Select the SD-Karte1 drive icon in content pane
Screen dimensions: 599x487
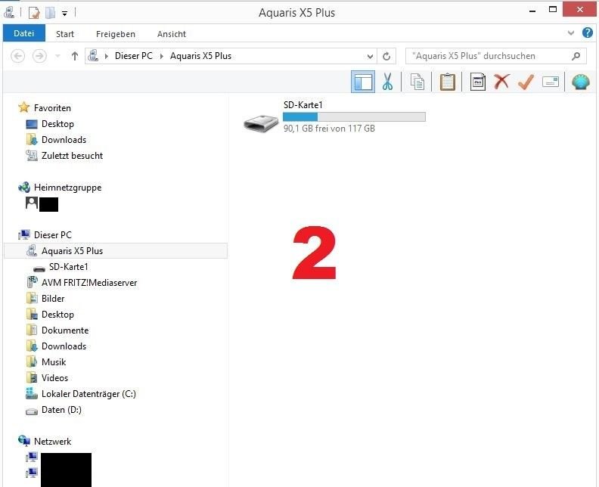261,123
